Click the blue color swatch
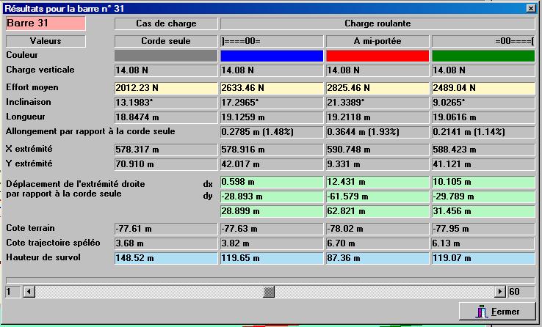The image size is (542, 327). 272,56
